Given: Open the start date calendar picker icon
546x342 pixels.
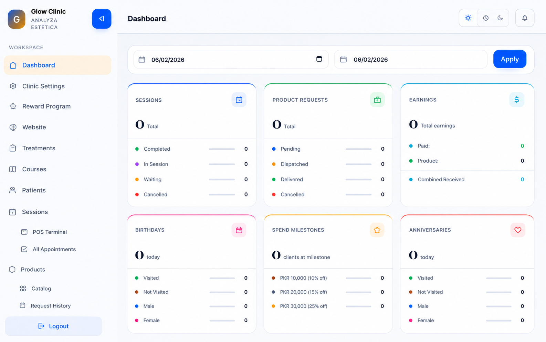Looking at the screenshot, I should pyautogui.click(x=319, y=59).
